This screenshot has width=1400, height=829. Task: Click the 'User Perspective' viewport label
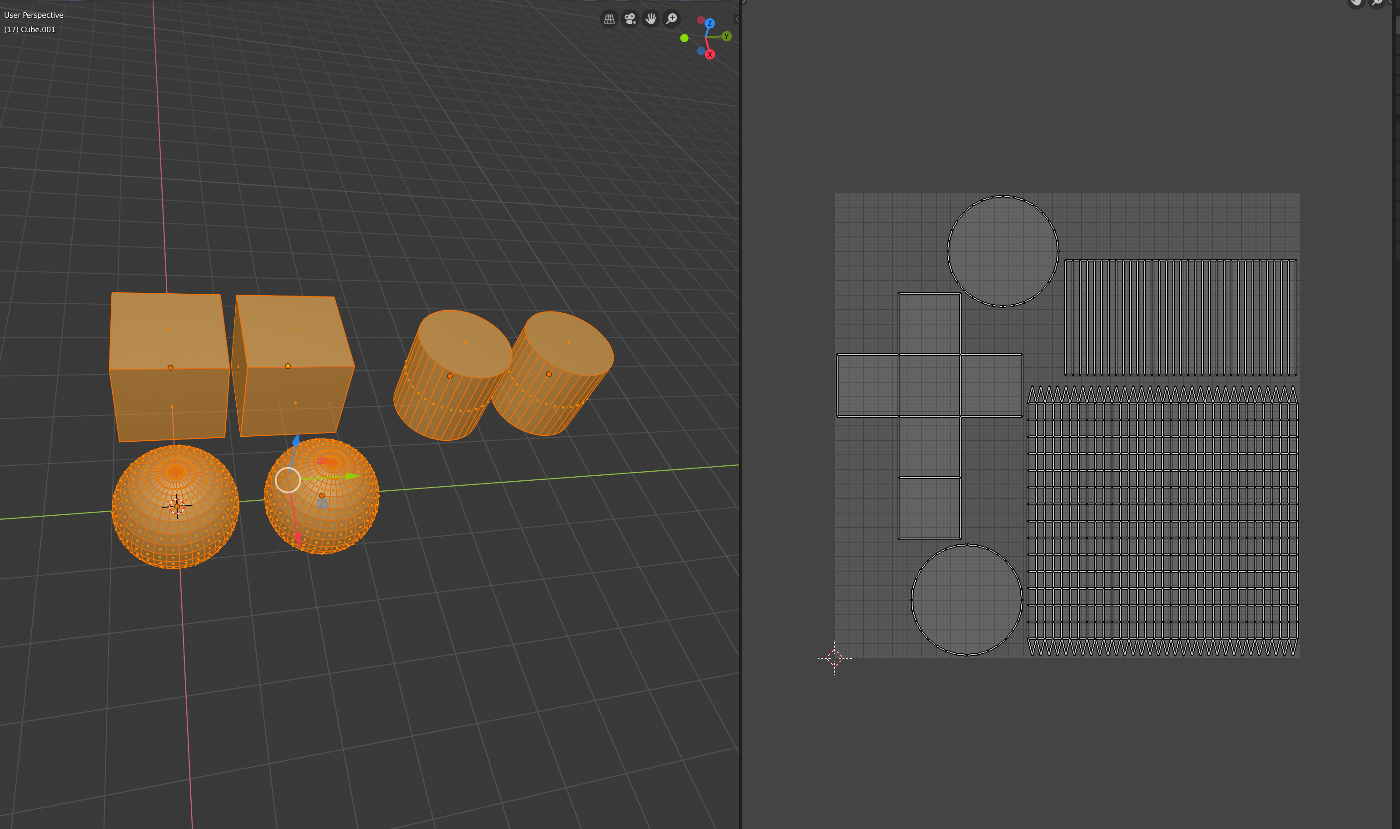click(x=34, y=15)
